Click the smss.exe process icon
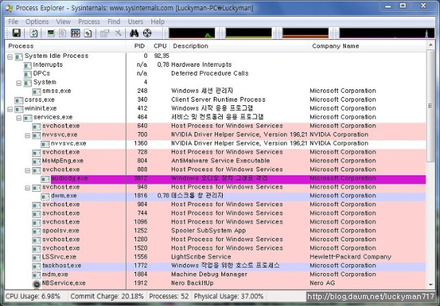The height and width of the screenshot is (306, 440). [36, 91]
